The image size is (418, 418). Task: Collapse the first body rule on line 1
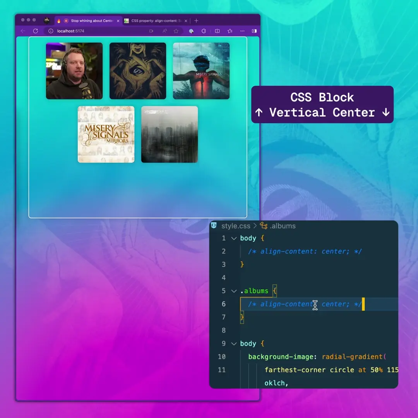tap(234, 238)
